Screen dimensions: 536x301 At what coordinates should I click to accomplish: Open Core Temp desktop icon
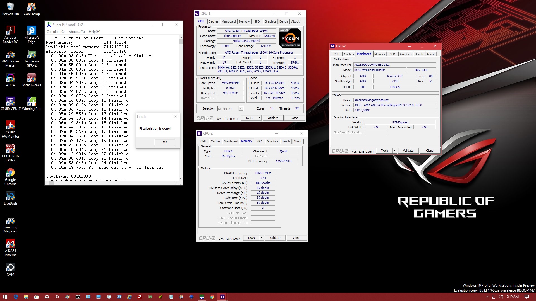click(32, 9)
